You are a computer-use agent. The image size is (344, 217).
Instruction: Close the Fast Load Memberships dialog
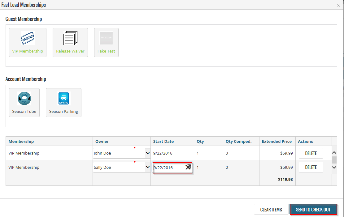point(338,5)
